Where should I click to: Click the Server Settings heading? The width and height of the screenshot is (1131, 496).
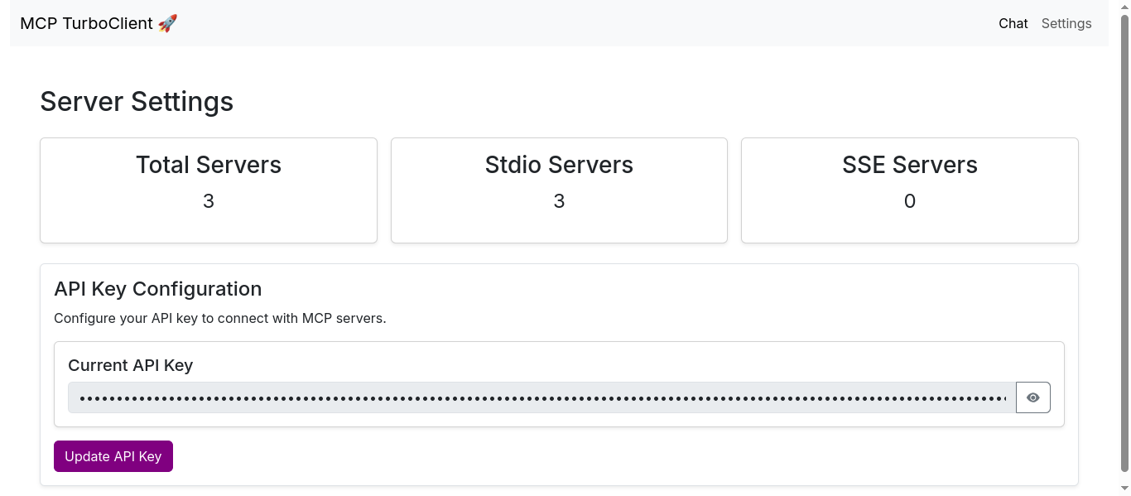[x=137, y=101]
